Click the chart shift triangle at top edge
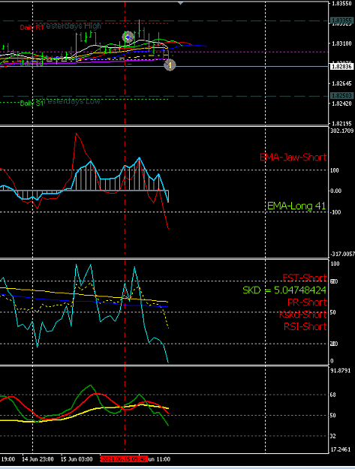Viewport: 355px width, 469px height. pos(180,3)
